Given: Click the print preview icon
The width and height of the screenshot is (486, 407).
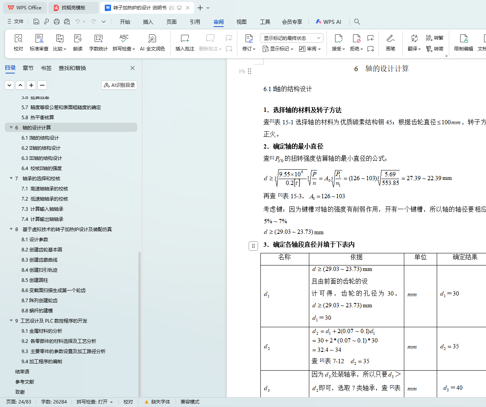Looking at the screenshot, I should 67,22.
